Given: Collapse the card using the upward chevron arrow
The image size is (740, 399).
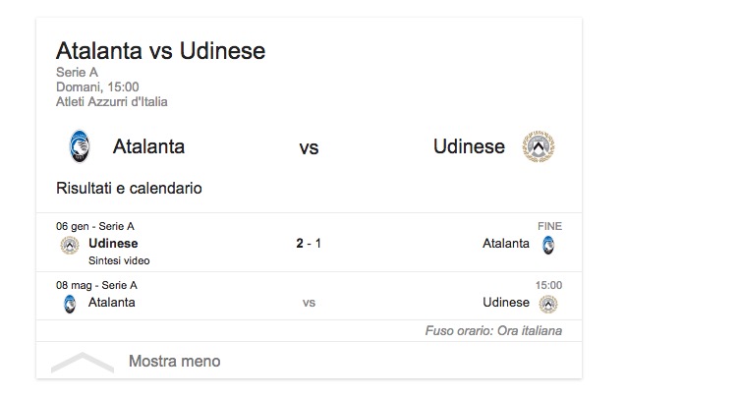Looking at the screenshot, I should click(x=83, y=362).
